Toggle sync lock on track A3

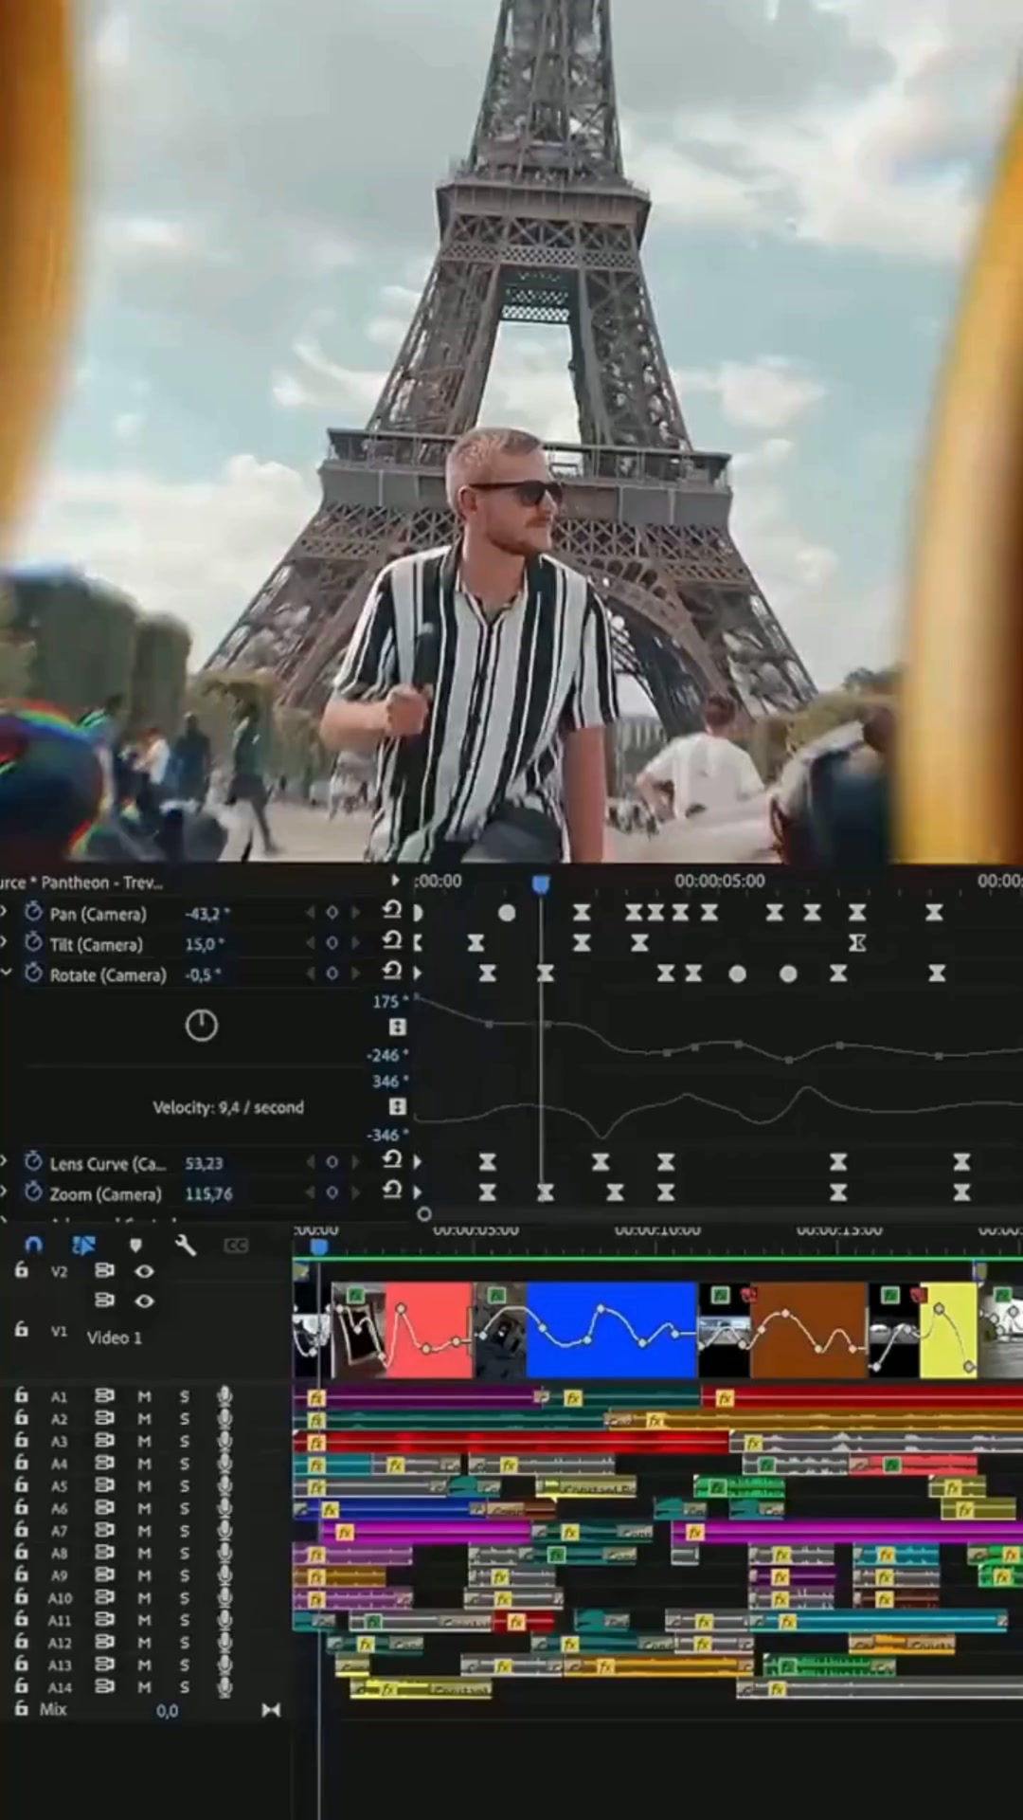tap(104, 1441)
